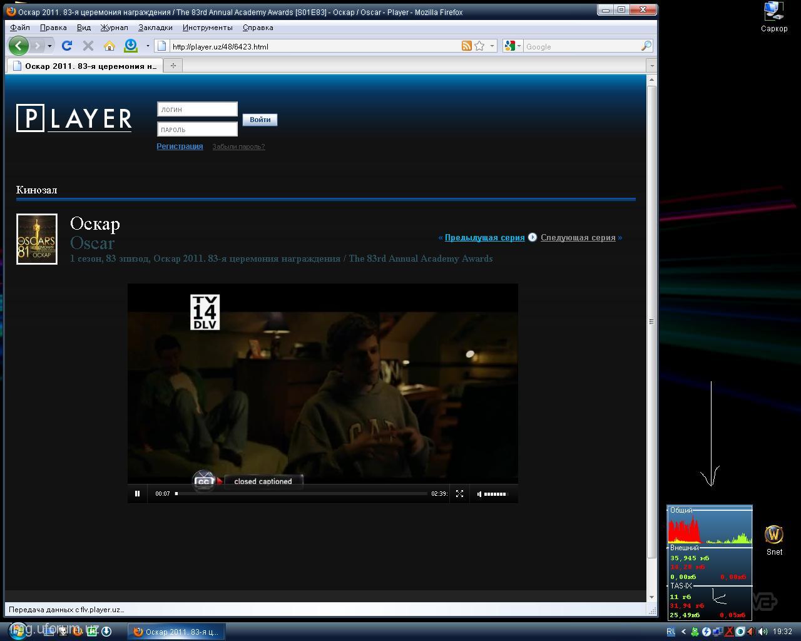Click the network computers tray icon

(x=718, y=632)
